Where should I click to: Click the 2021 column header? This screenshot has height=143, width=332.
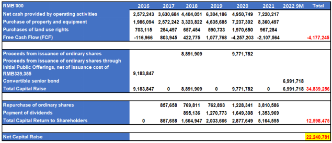click(x=268, y=6)
